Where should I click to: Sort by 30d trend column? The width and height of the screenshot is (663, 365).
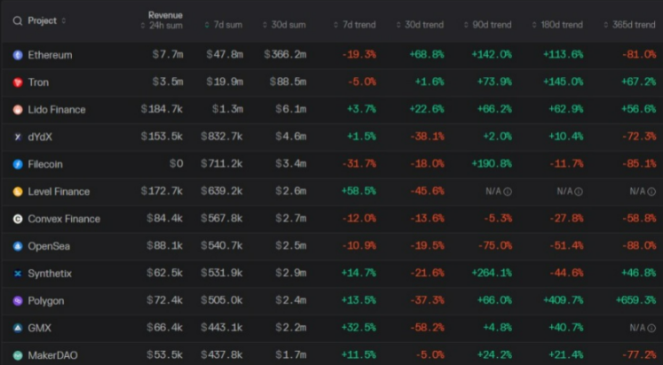[420, 25]
